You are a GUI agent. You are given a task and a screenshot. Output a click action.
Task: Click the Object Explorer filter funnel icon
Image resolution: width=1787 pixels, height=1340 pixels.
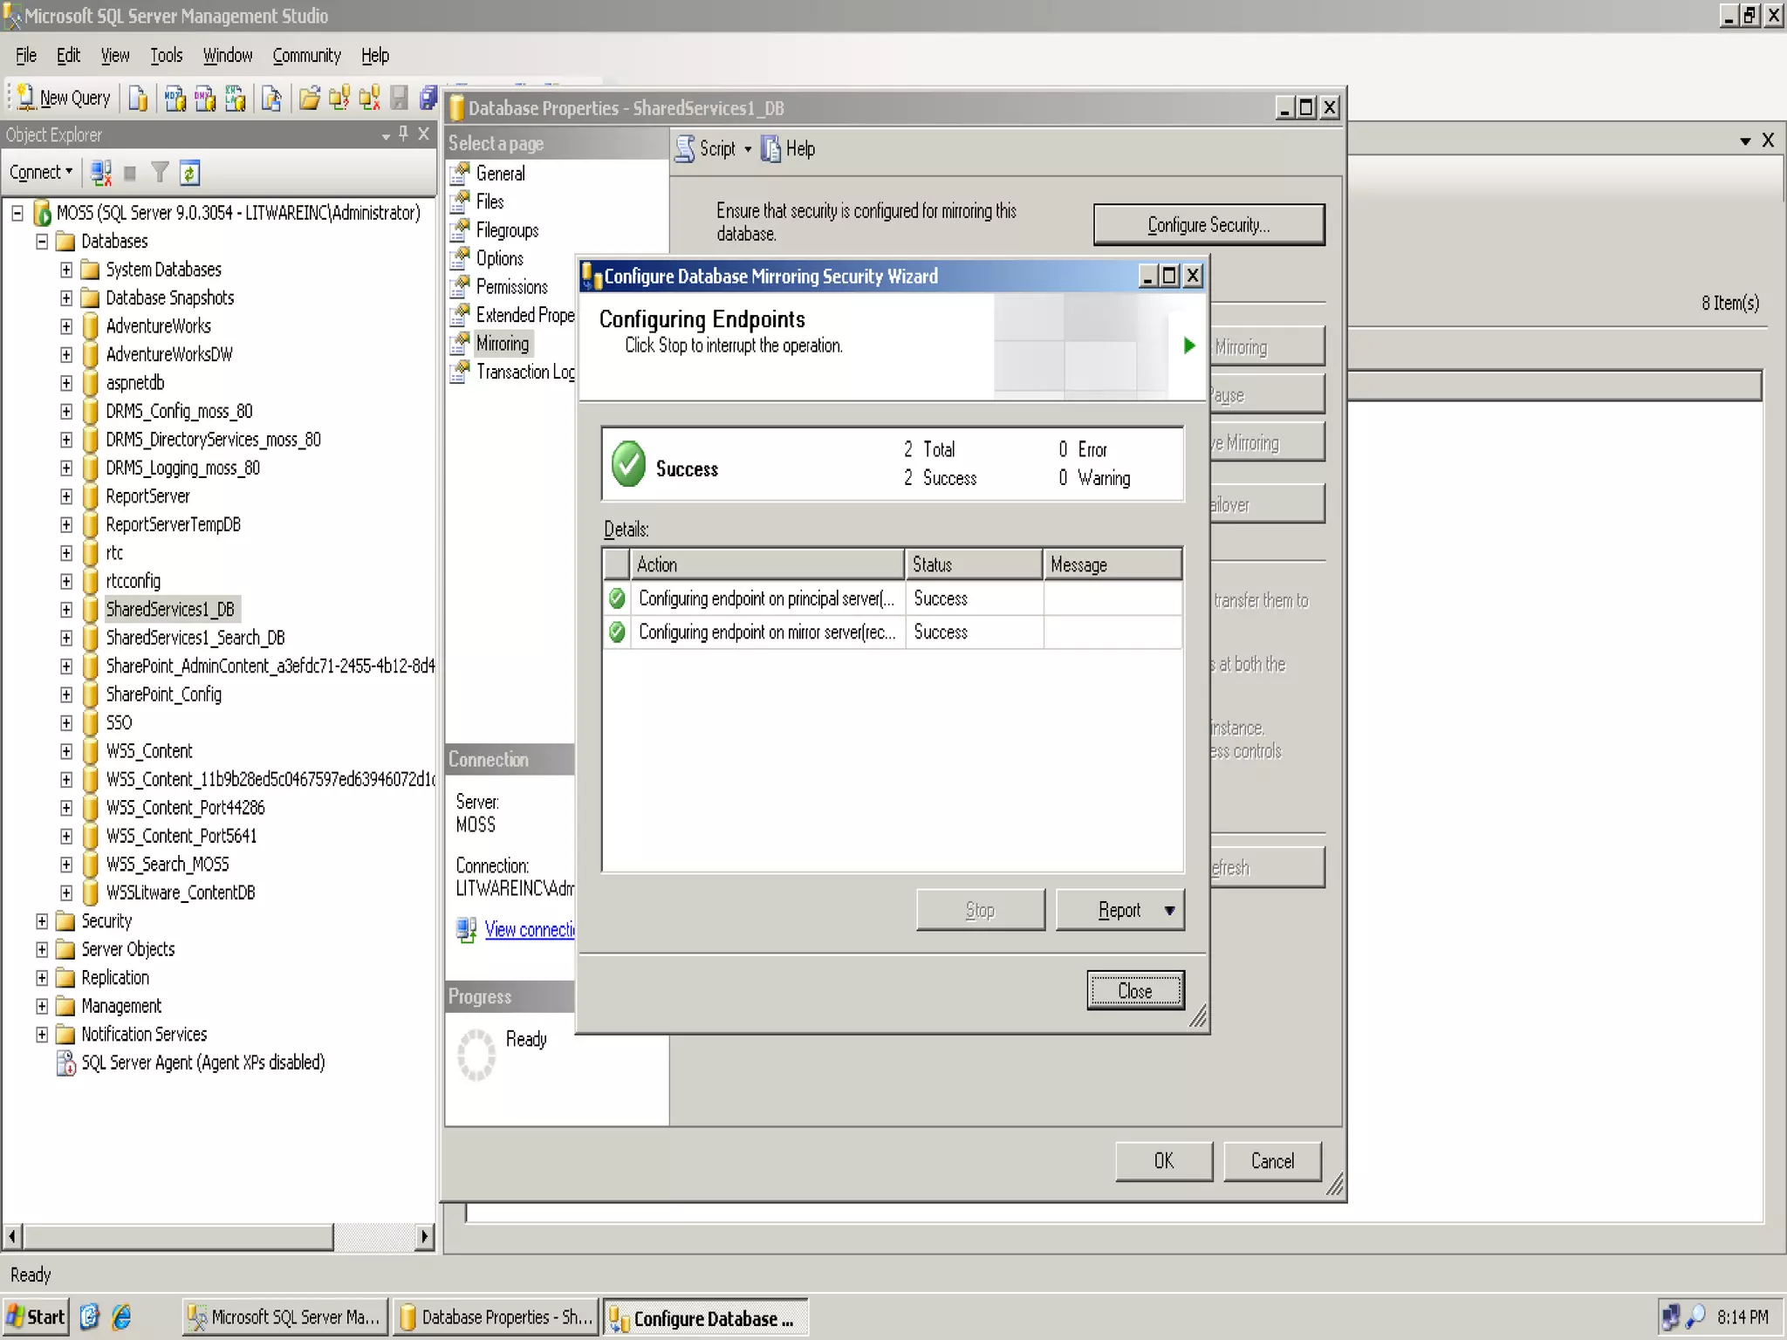160,173
